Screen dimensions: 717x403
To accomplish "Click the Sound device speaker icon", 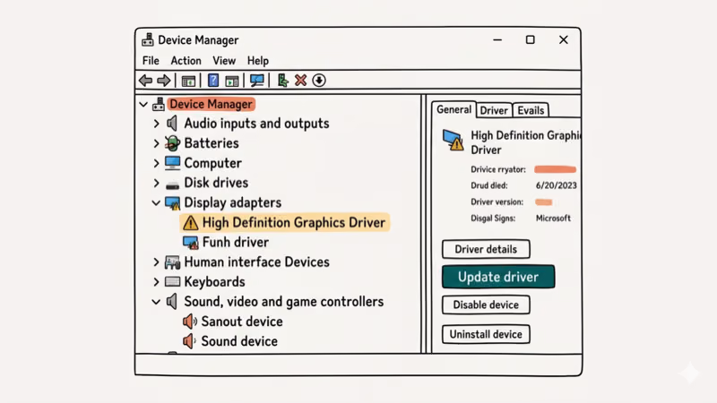I will [189, 341].
